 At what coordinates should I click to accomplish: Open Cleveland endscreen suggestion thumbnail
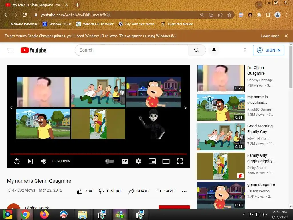[x=43, y=124]
